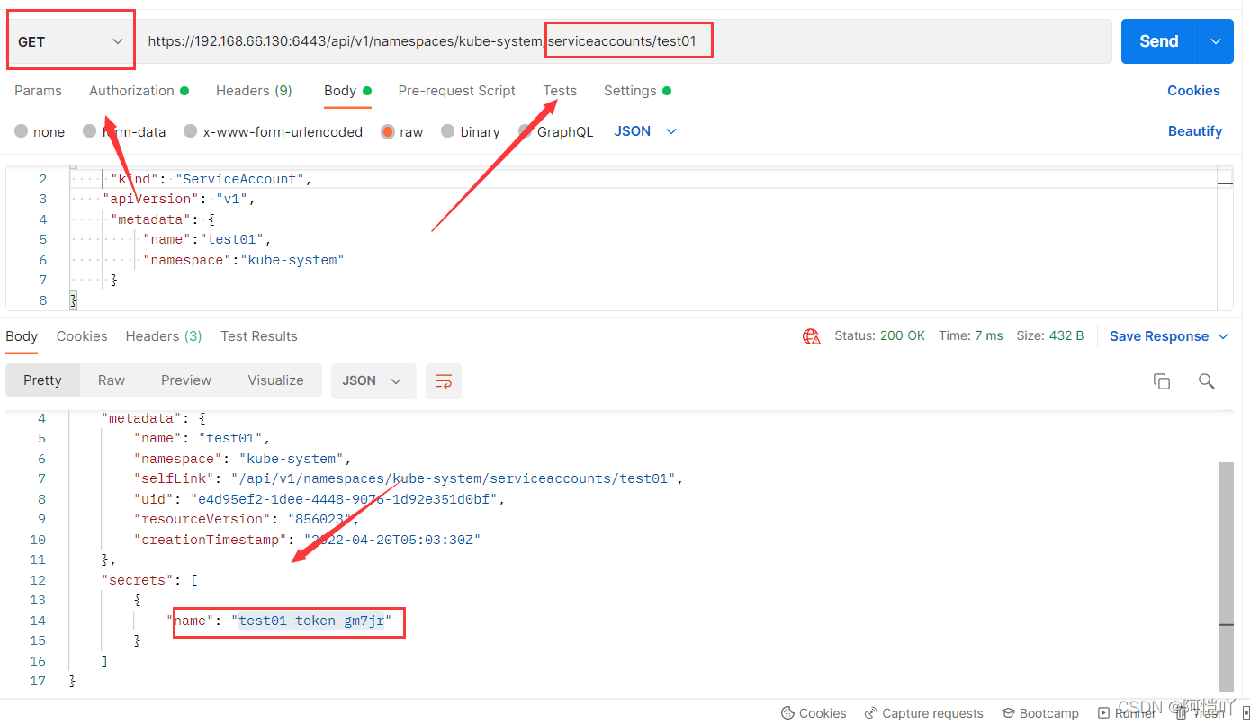Screen dimensions: 1250x724
Task: Select the Pretty response view
Action: click(x=42, y=380)
